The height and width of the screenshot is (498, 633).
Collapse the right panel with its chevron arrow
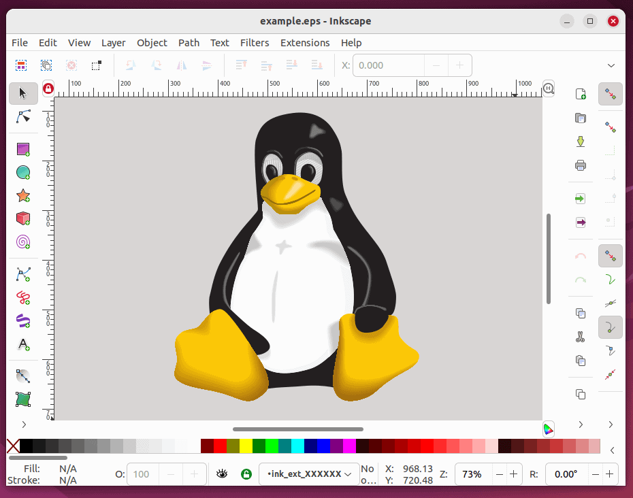(611, 424)
